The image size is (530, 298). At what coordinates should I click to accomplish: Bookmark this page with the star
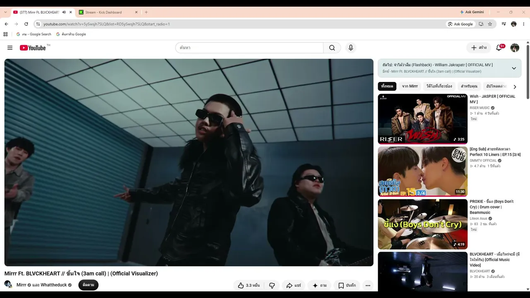(490, 24)
